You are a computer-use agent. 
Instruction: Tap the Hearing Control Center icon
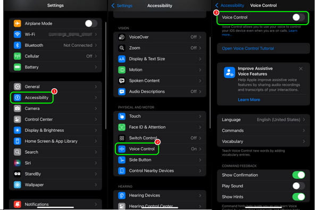(122, 206)
